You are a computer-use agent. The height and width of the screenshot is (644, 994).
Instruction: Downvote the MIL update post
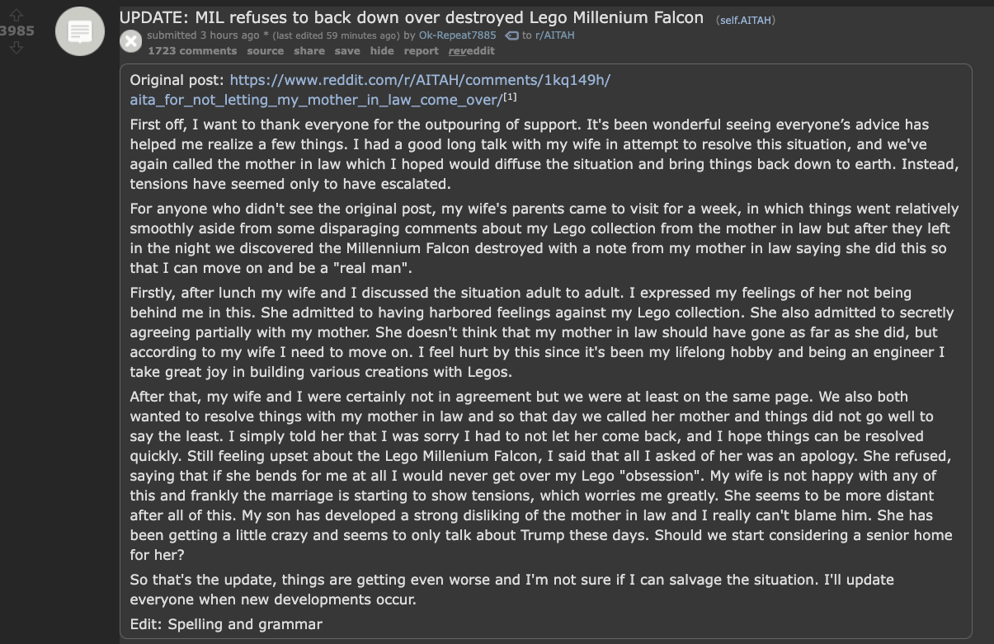pyautogui.click(x=16, y=48)
